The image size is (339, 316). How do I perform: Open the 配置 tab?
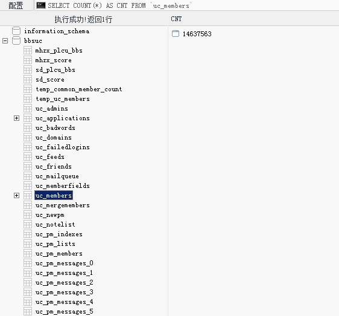tap(16, 5)
